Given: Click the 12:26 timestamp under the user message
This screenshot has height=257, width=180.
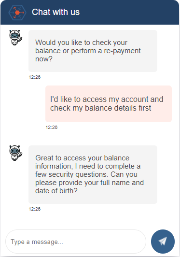Looking at the screenshot, I should [52, 128].
